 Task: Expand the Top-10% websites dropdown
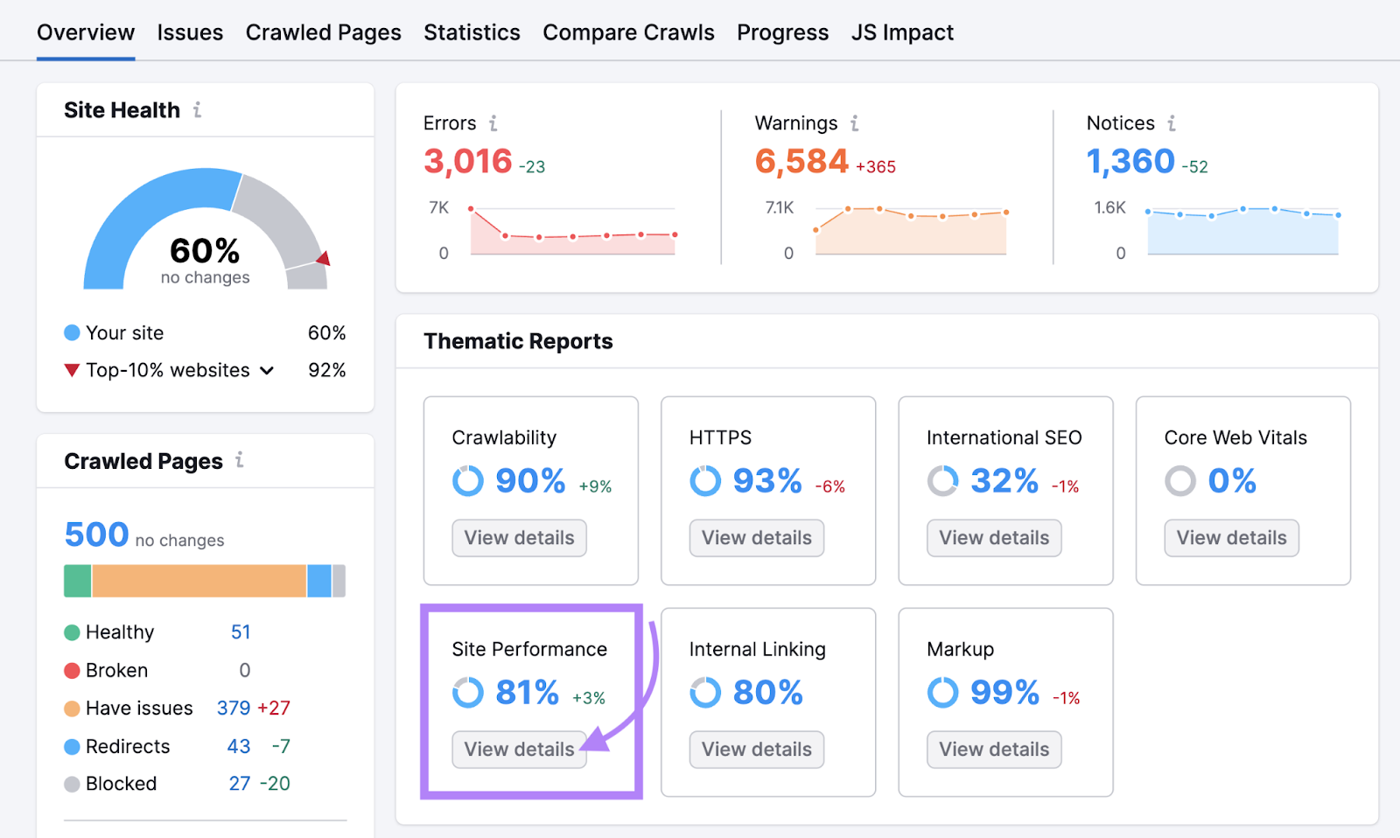[267, 370]
